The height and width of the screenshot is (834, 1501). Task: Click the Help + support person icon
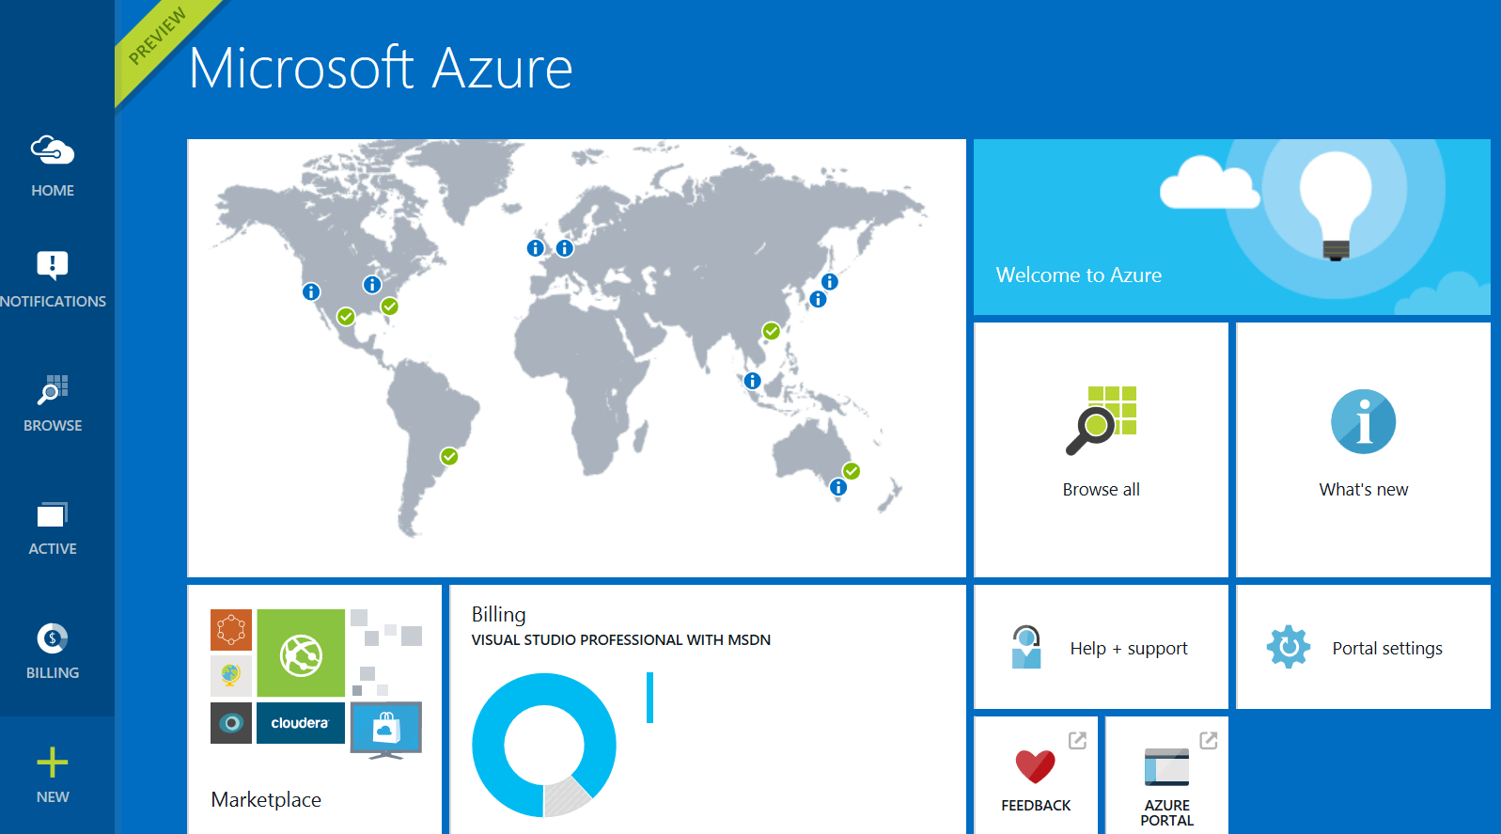point(1026,647)
